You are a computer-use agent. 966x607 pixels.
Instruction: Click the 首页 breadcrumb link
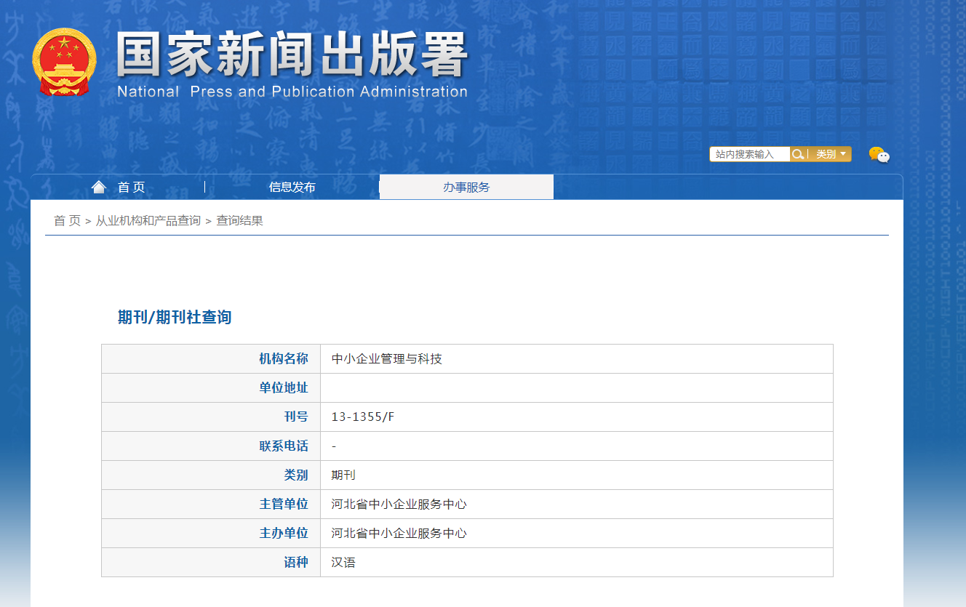67,220
